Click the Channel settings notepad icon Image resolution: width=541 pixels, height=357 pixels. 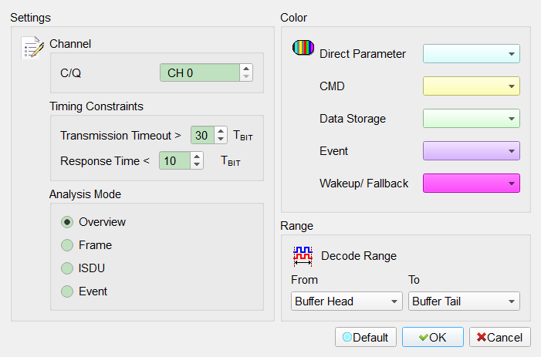click(32, 48)
